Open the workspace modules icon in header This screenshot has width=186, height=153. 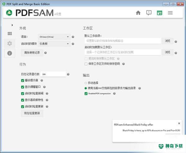point(159,13)
